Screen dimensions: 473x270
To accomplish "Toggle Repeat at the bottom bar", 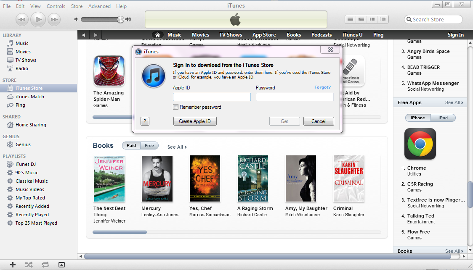I will [45, 265].
